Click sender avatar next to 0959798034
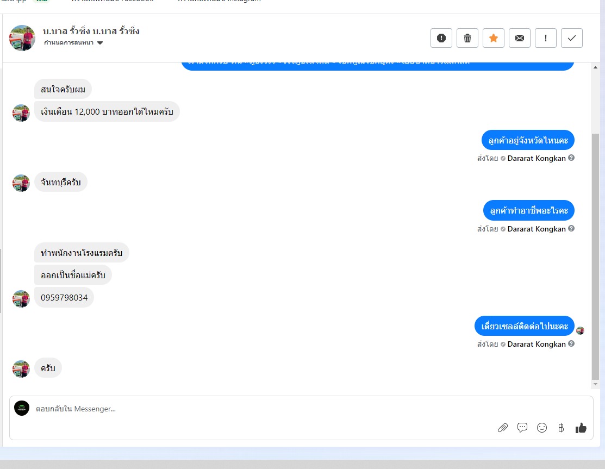 pyautogui.click(x=21, y=299)
